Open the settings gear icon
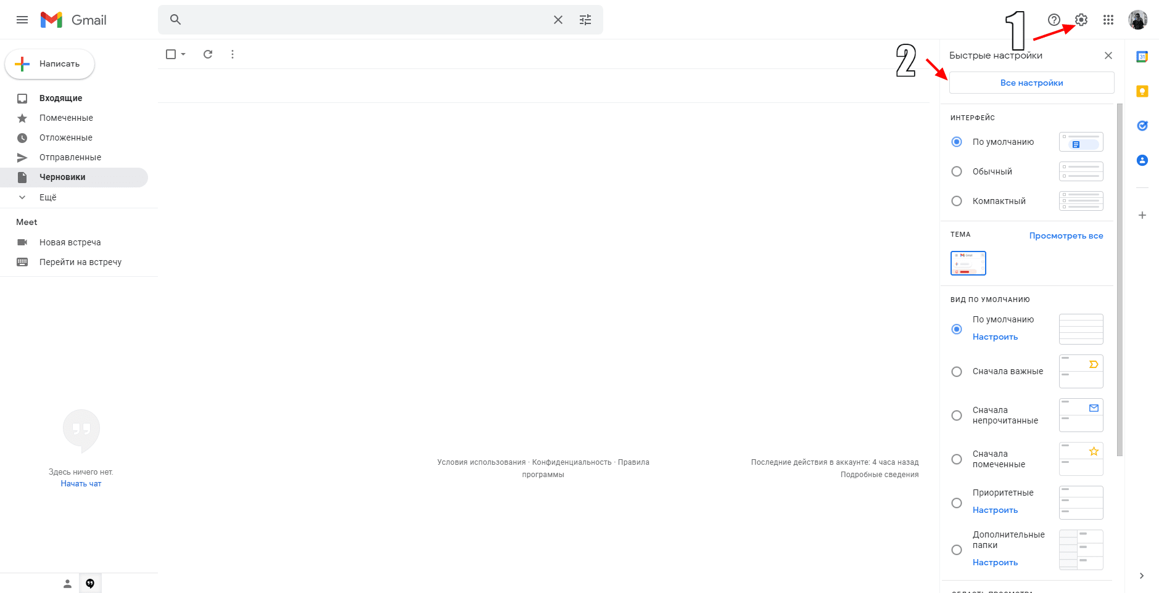Image resolution: width=1159 pixels, height=593 pixels. click(1081, 20)
